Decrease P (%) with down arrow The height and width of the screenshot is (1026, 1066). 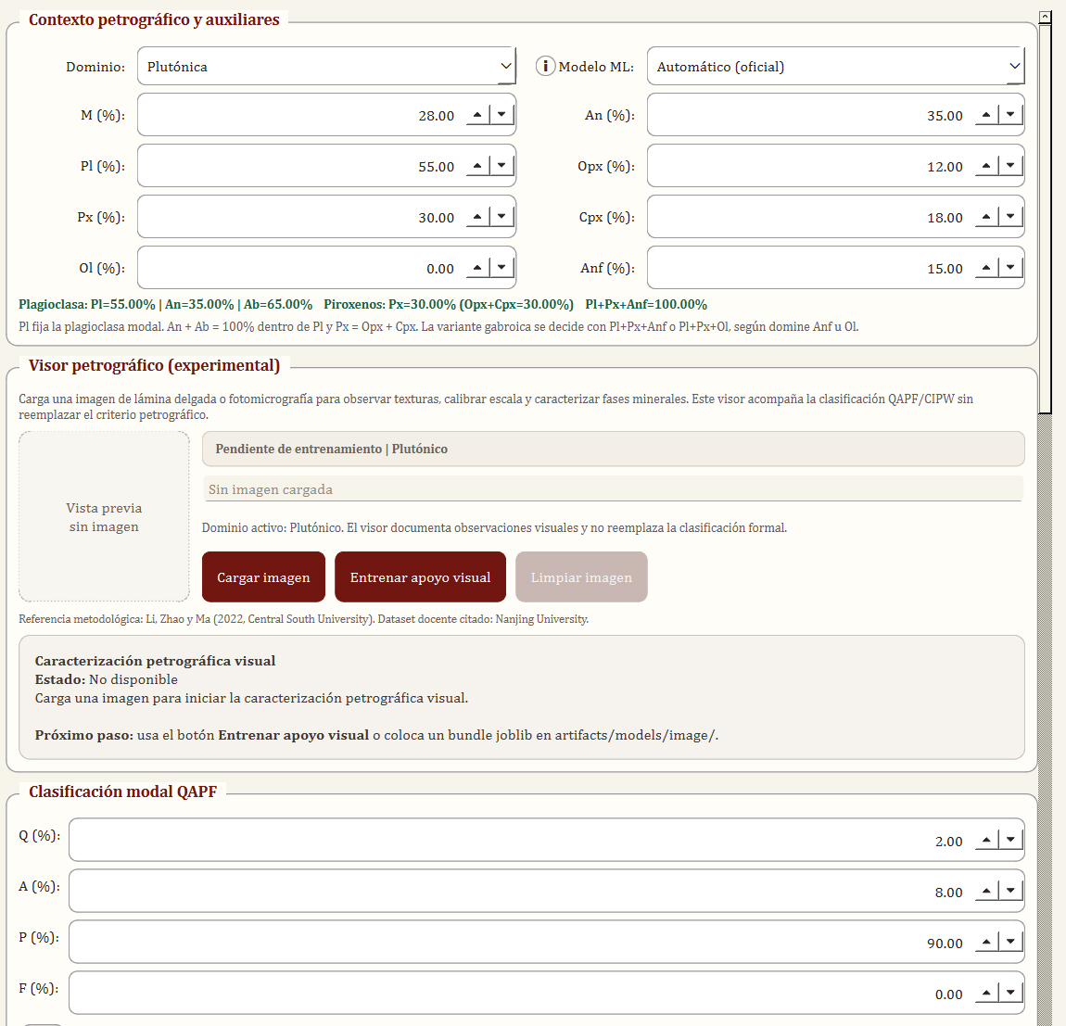(x=1011, y=942)
